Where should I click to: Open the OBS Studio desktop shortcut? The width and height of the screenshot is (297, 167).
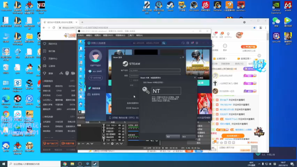point(194,6)
